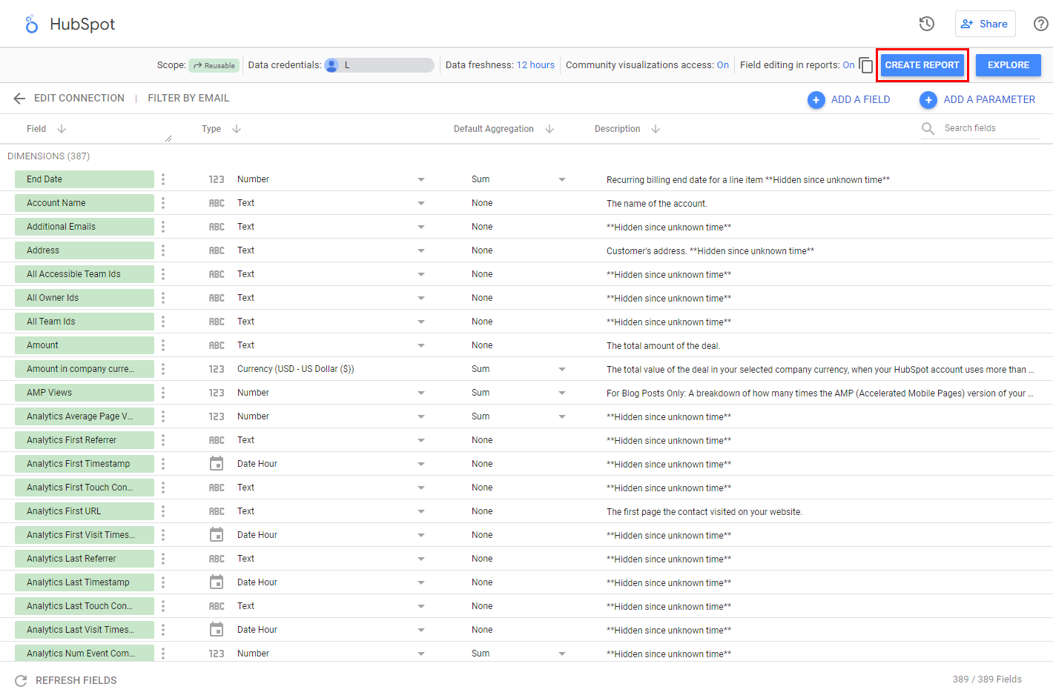Viewport: 1053px width, 698px height.
Task: Sort fields by Type column arrow
Action: [237, 129]
